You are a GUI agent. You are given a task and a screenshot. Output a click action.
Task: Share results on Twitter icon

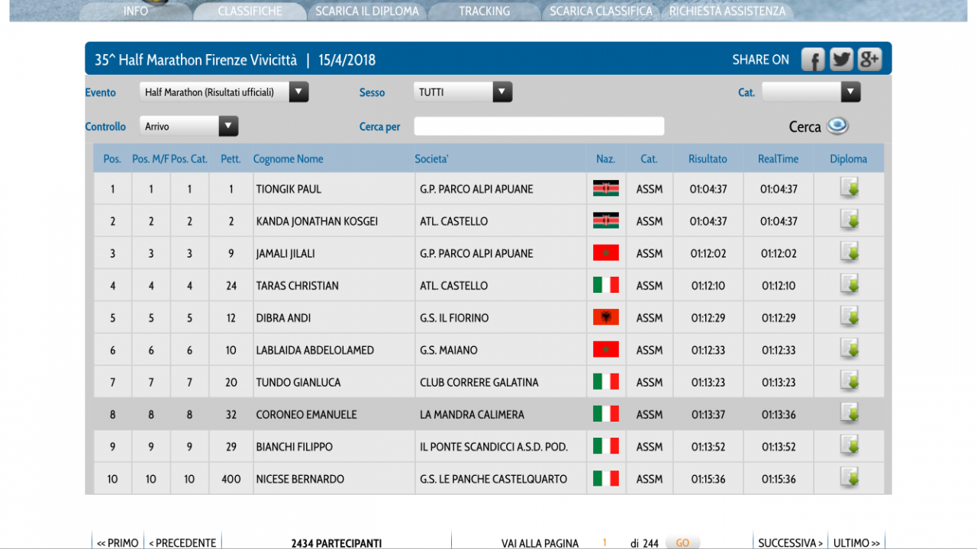click(841, 59)
